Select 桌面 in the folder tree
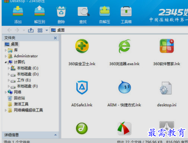The height and width of the screenshot is (143, 188). 12,44
